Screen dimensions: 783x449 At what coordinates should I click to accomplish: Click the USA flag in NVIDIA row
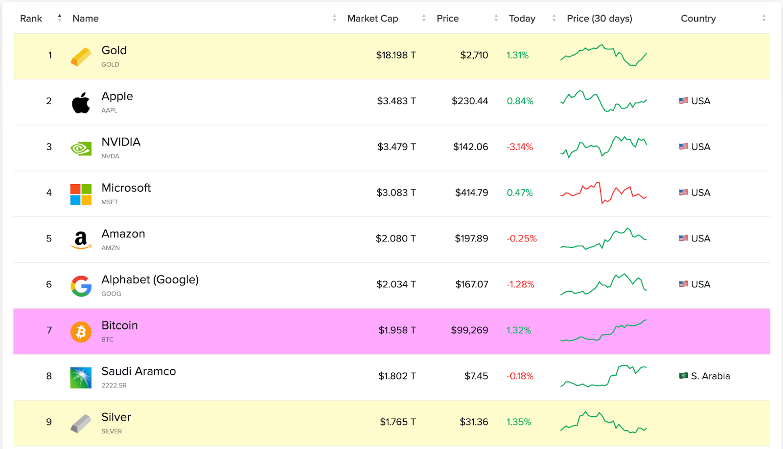pyautogui.click(x=684, y=147)
